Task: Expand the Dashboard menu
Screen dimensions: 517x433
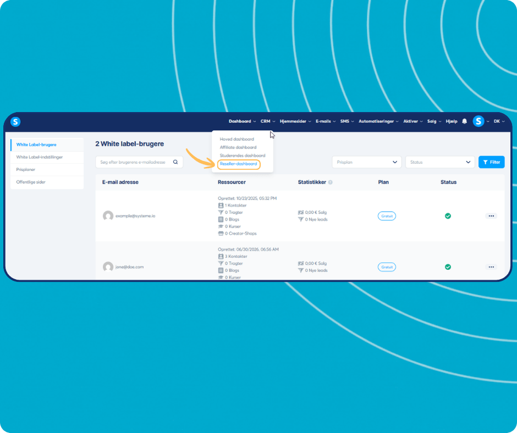Action: tap(243, 121)
